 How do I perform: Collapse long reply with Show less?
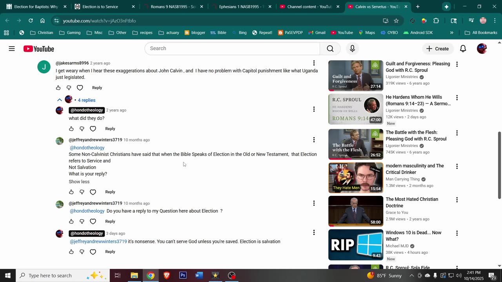coord(79,182)
